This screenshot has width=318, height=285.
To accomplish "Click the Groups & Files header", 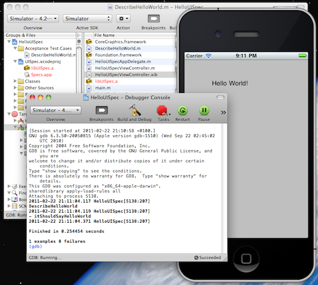I will point(20,35).
